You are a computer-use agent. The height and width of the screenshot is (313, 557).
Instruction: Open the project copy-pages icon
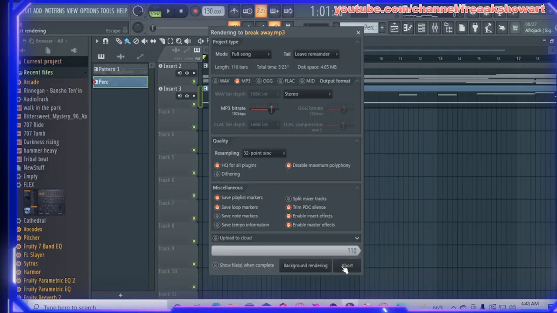(x=462, y=28)
